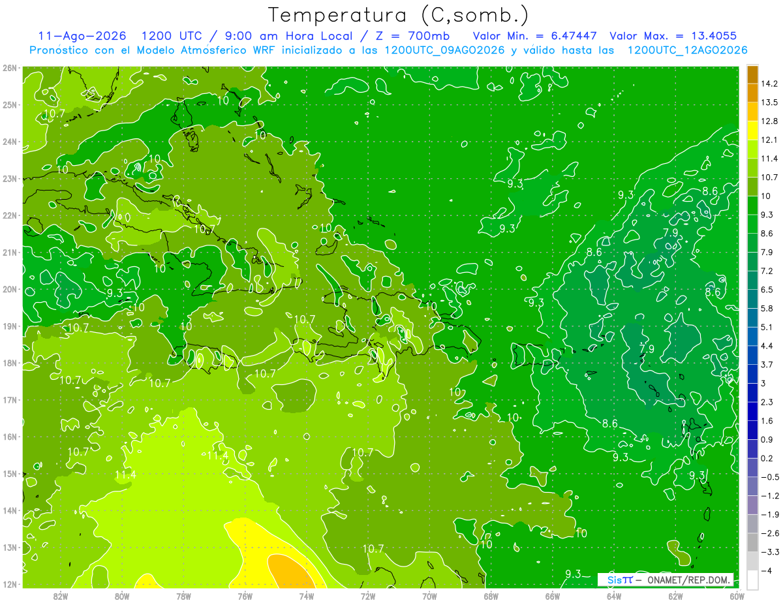Click the colorbar label '12.8'

(771, 121)
